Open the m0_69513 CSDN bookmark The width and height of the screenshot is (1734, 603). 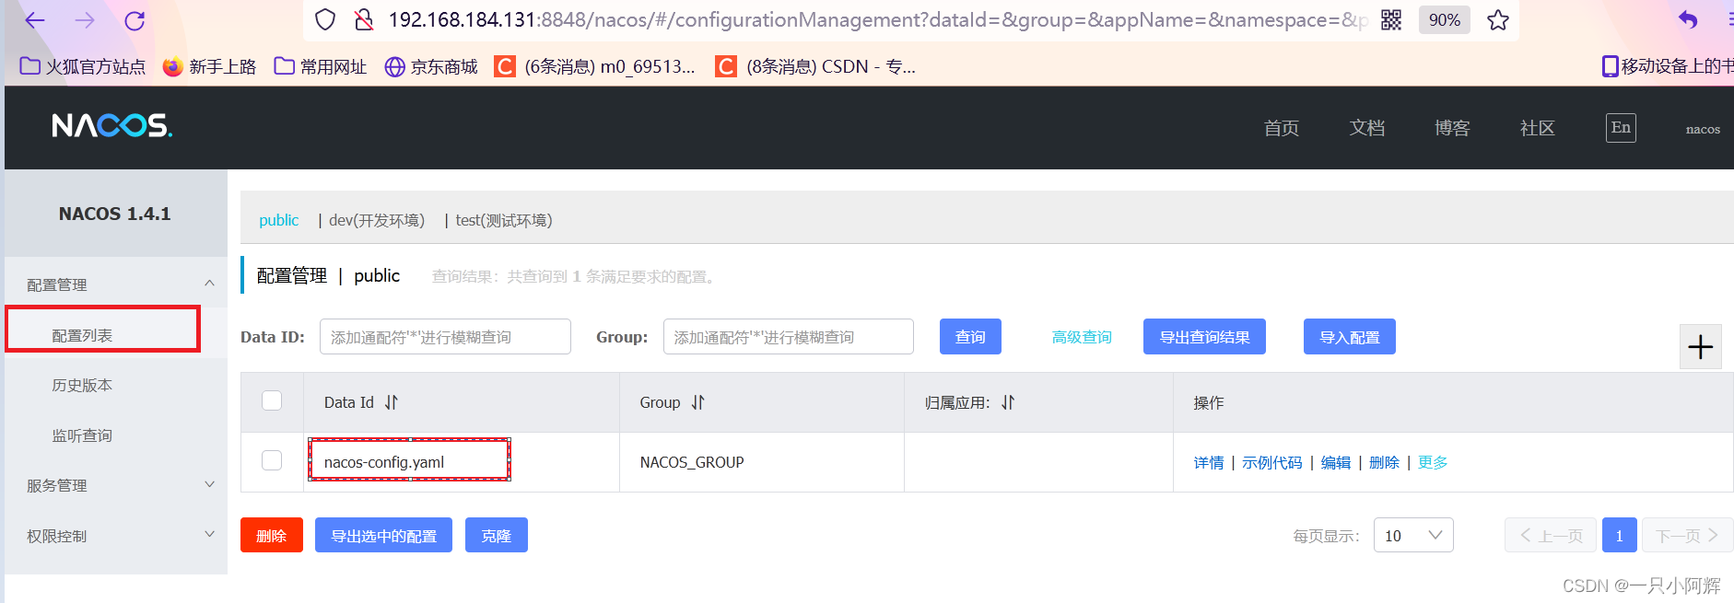point(595,66)
